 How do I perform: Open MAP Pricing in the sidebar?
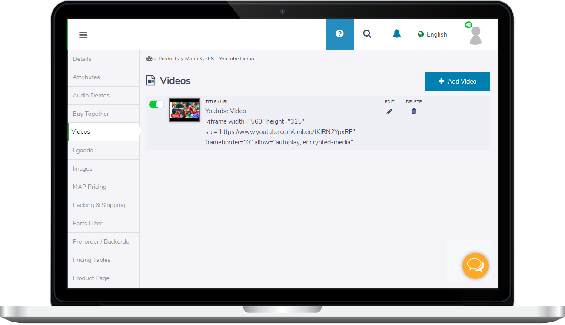pos(90,187)
